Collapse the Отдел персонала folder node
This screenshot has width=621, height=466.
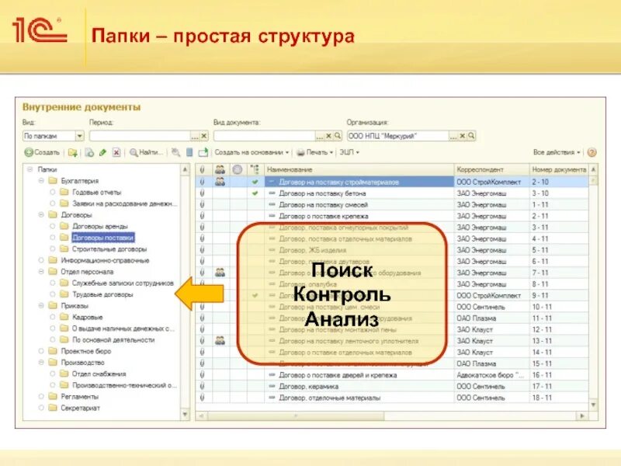pos(41,272)
